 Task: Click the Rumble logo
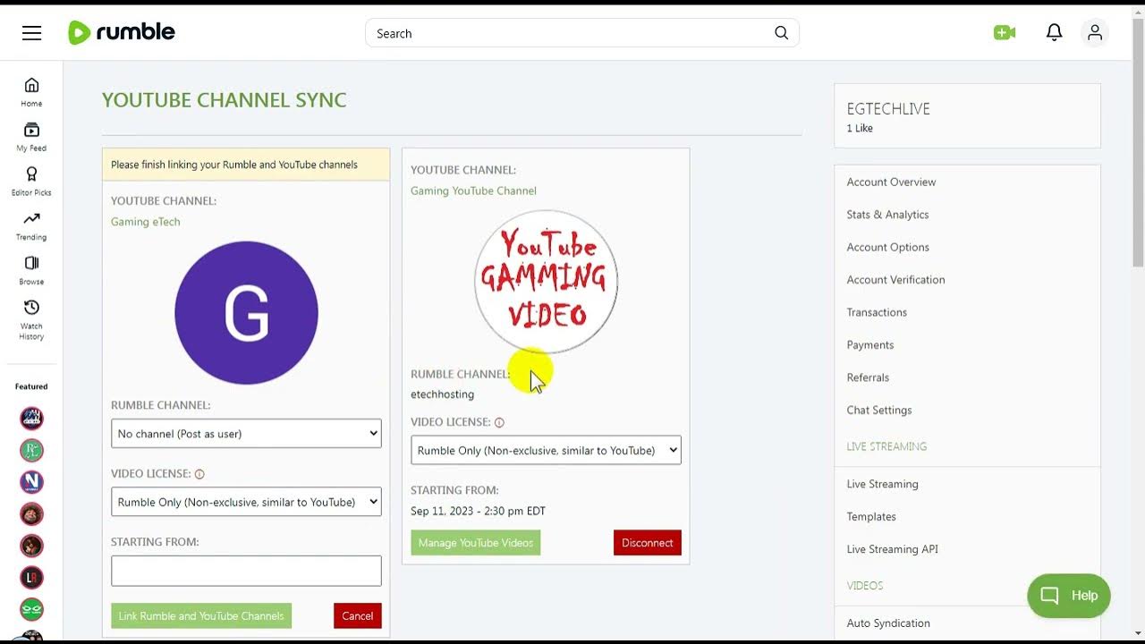[122, 33]
